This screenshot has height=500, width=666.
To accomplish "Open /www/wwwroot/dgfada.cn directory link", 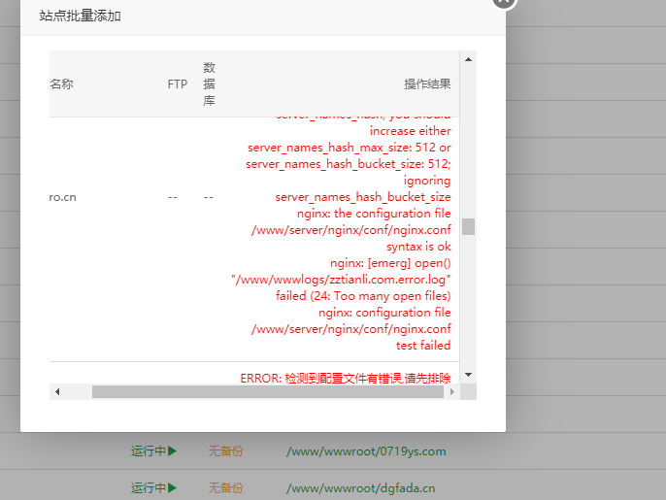I will point(360,488).
